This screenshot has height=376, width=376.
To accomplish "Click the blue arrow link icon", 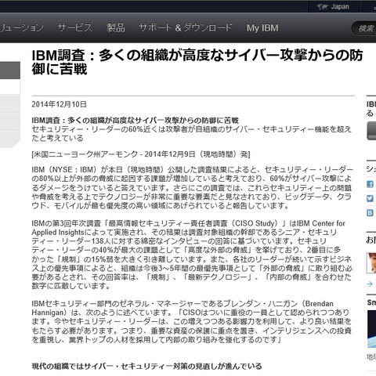I will point(370,284).
